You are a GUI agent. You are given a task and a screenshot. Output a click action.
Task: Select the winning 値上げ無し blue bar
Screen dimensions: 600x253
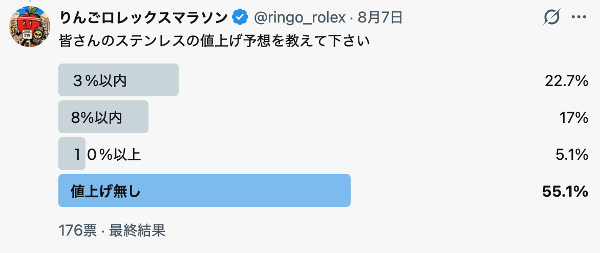[x=204, y=191]
